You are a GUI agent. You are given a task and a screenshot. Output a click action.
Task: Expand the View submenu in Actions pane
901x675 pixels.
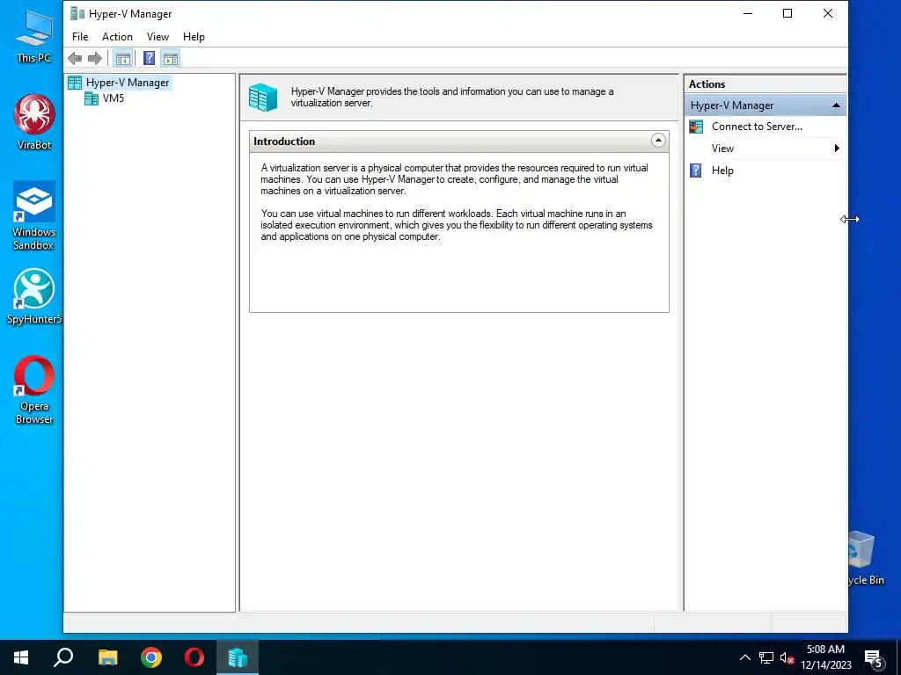765,148
